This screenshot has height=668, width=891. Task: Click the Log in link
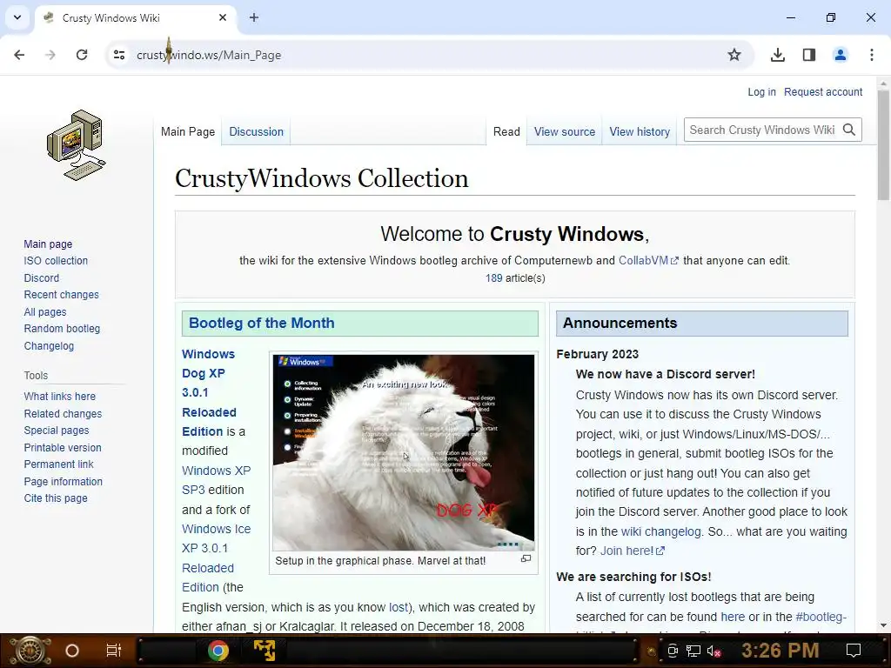[761, 92]
